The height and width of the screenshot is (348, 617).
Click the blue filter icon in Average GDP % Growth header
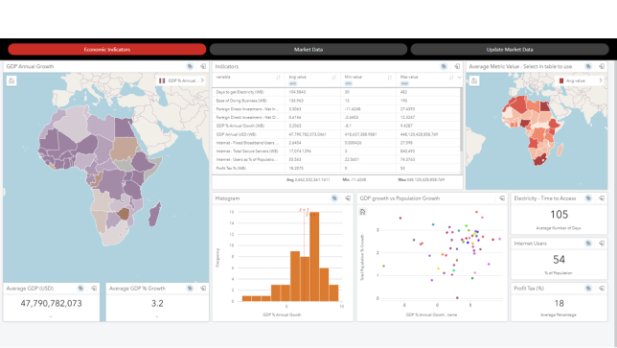pyautogui.click(x=190, y=289)
